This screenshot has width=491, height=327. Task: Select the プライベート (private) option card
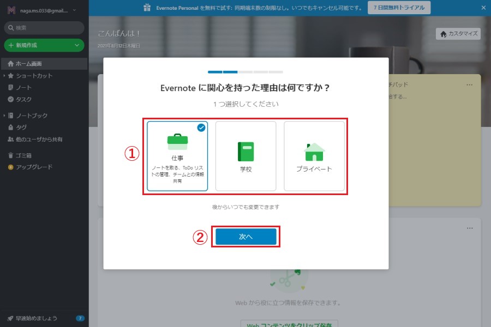314,156
